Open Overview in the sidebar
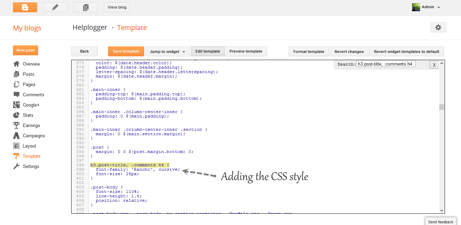Image resolution: width=461 pixels, height=225 pixels. click(x=31, y=64)
